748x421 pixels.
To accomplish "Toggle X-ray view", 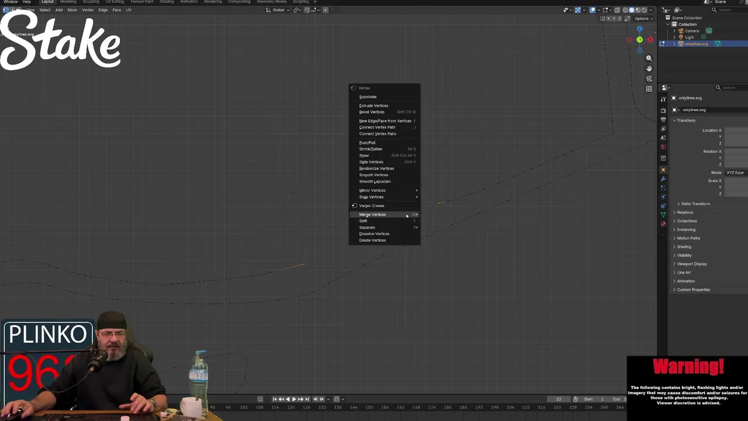I will [x=617, y=10].
